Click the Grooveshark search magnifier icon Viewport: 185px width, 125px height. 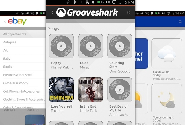pyautogui.click(x=129, y=12)
